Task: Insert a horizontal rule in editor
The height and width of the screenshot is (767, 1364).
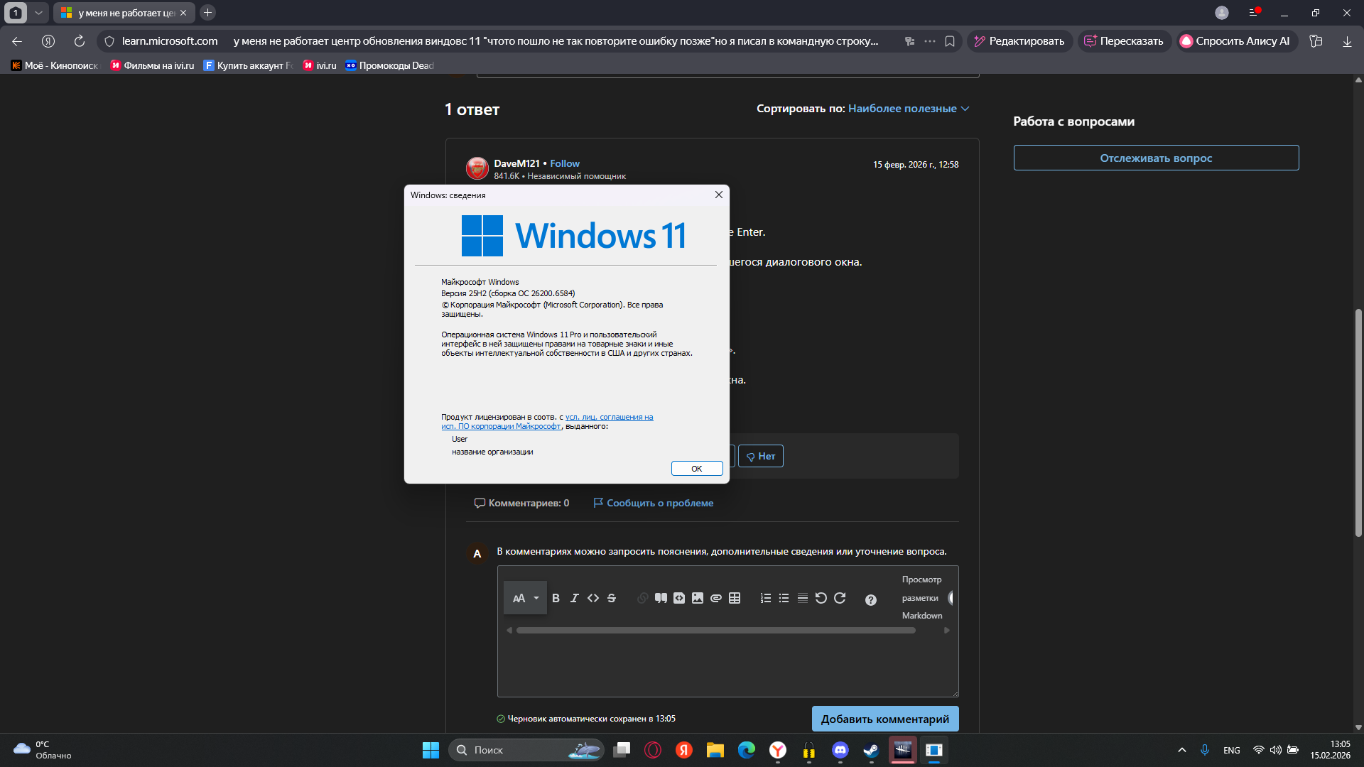Action: 802,598
